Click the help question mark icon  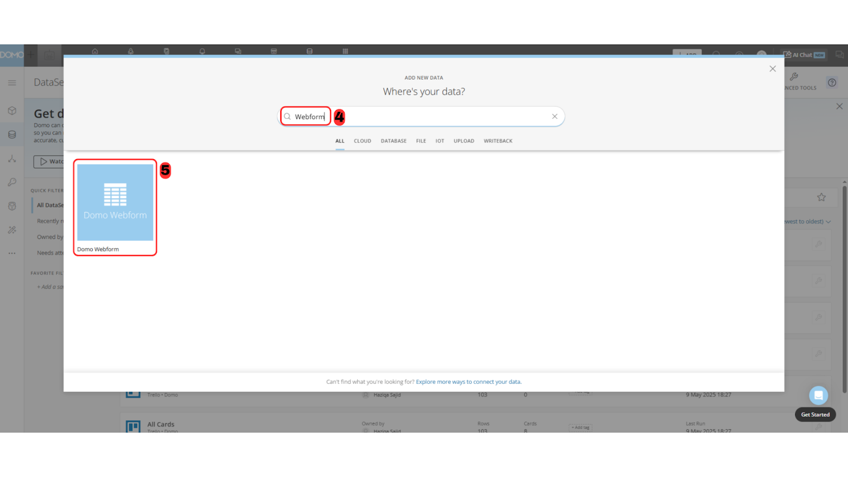point(832,83)
